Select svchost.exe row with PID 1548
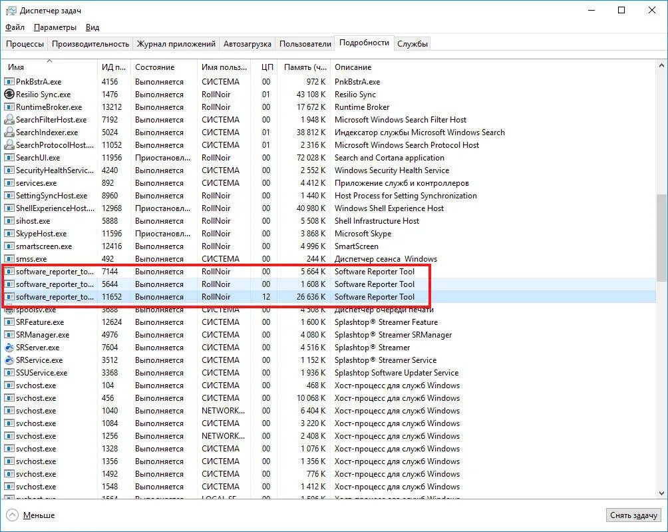 [329, 487]
